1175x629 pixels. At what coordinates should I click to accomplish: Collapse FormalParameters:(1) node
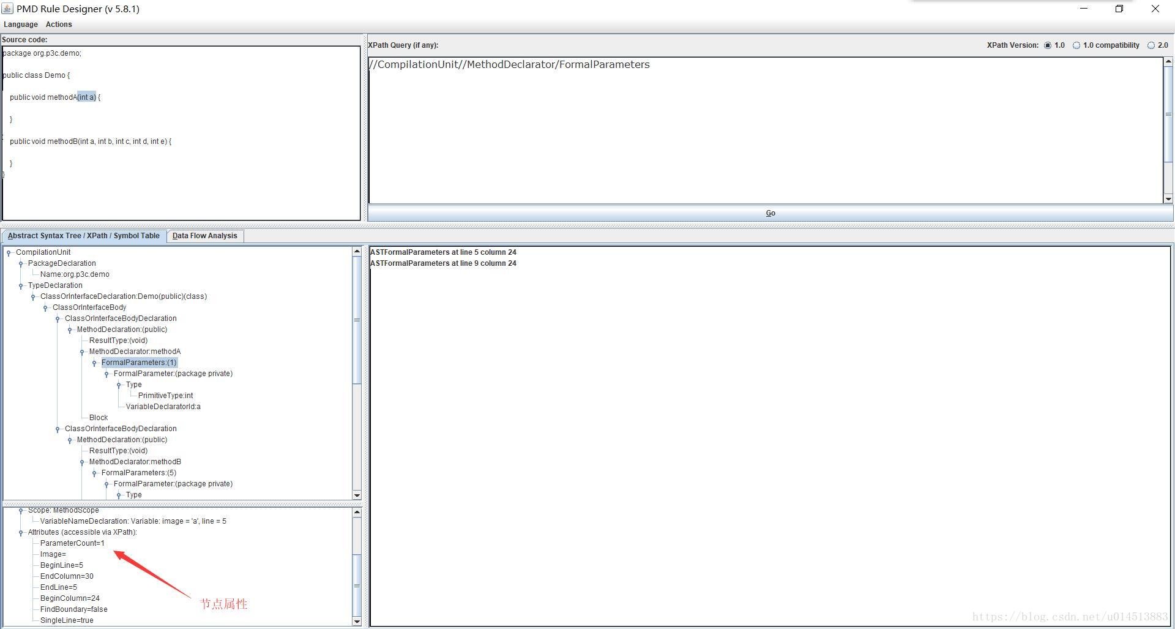tap(94, 363)
